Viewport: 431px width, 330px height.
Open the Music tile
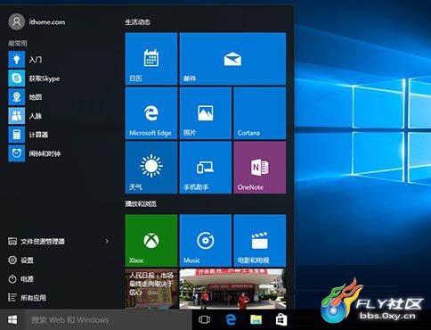pyautogui.click(x=206, y=240)
